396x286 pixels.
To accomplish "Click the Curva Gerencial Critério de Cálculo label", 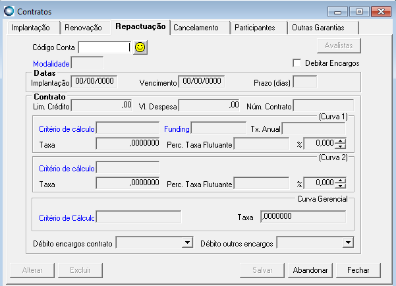I will point(67,217).
